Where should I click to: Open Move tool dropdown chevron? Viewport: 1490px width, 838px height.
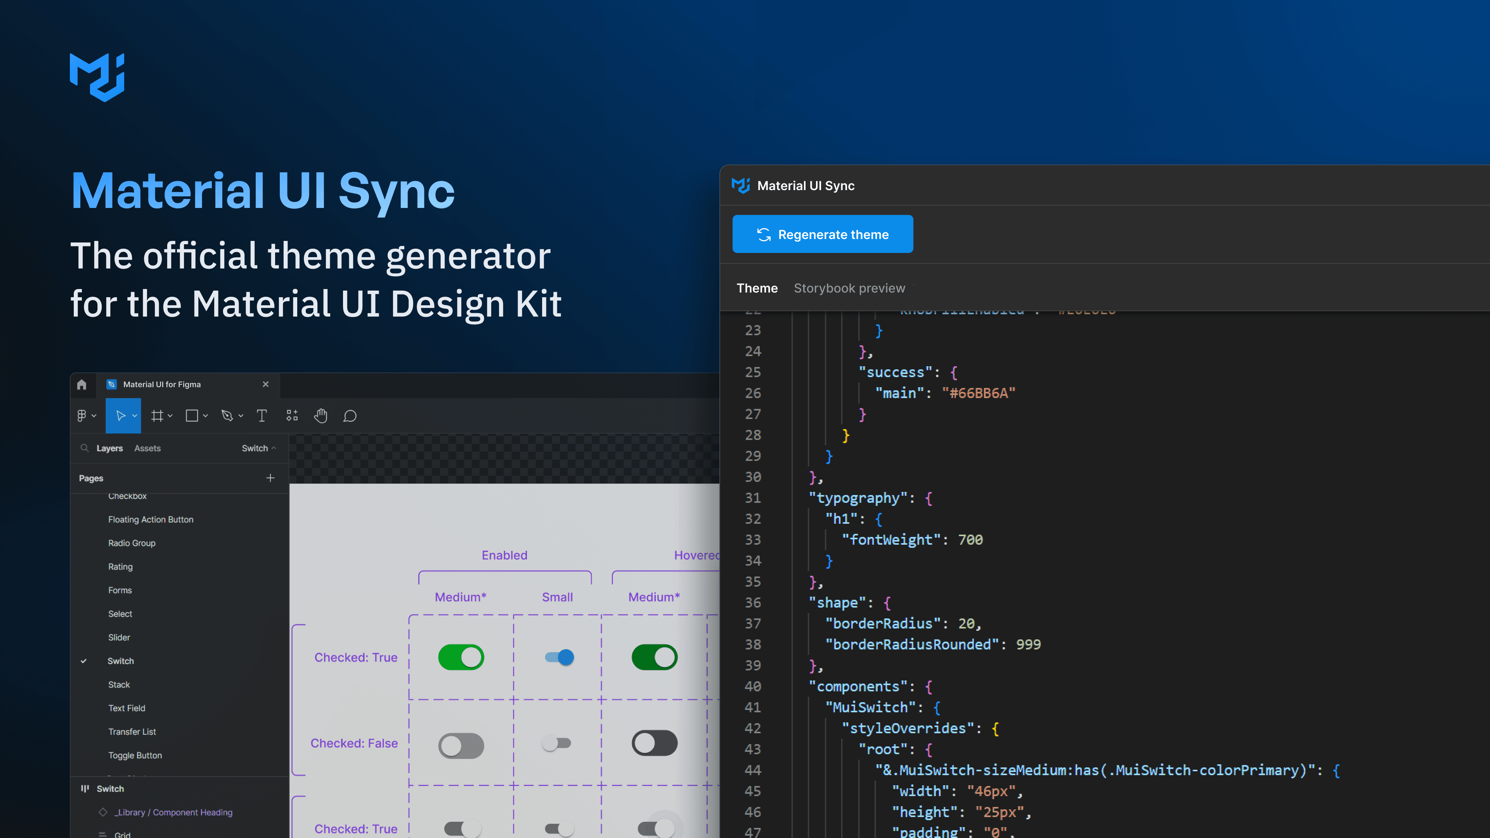(x=135, y=416)
